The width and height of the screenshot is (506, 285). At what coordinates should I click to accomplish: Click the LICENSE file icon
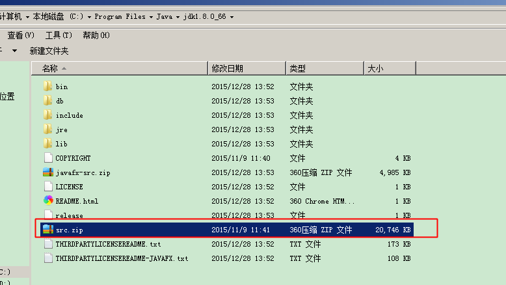(48, 186)
